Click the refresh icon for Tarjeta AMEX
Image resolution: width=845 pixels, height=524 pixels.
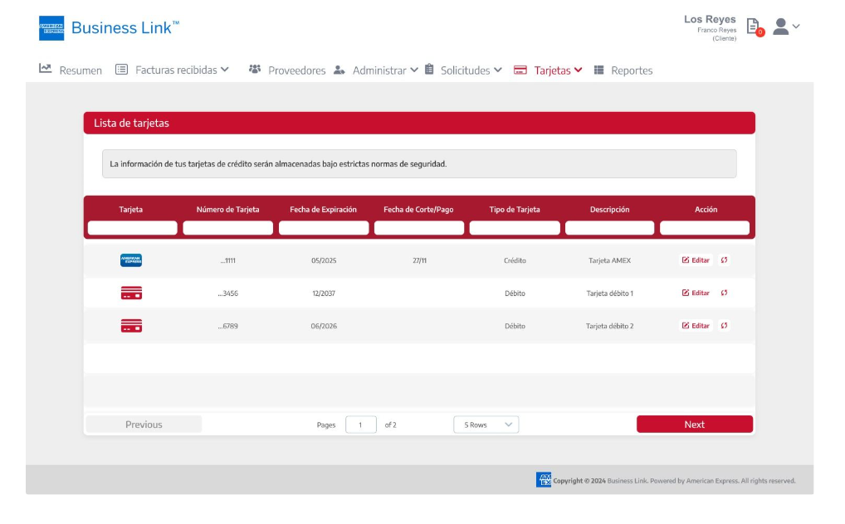coord(724,260)
